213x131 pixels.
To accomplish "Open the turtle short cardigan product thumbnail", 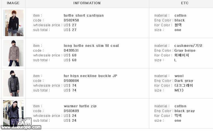I will (x=13, y=23).
